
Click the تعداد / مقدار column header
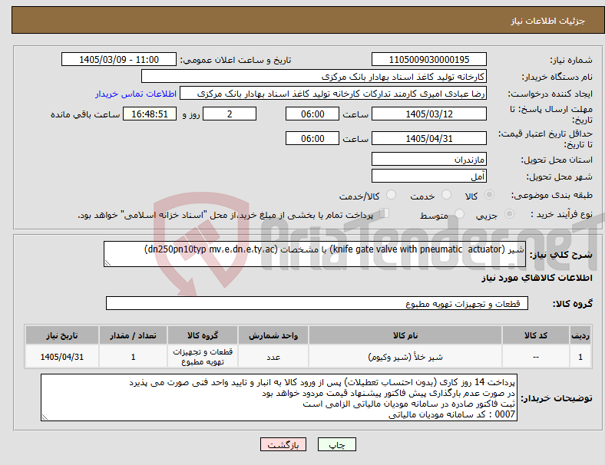click(x=133, y=335)
